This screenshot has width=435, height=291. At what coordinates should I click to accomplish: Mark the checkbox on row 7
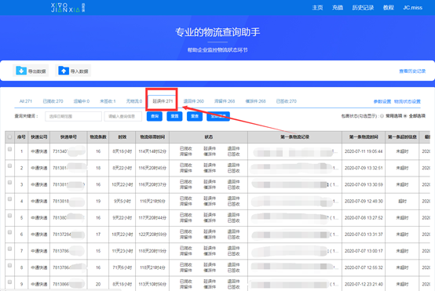[x=9, y=249]
